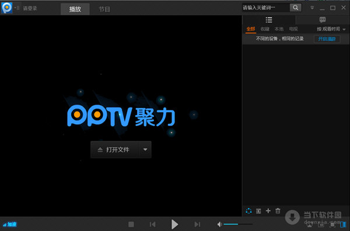This screenshot has height=231, width=350.
Task: Select the chat bubble panel tab
Action: 323,20
